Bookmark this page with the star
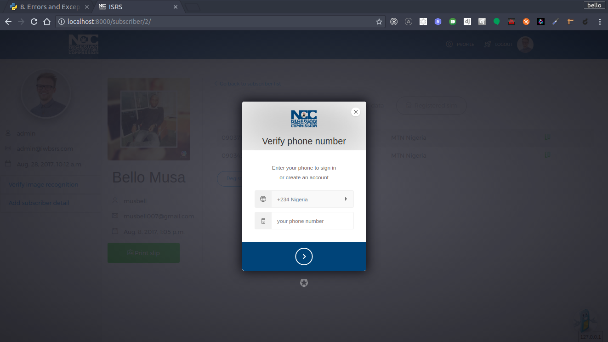 (379, 22)
